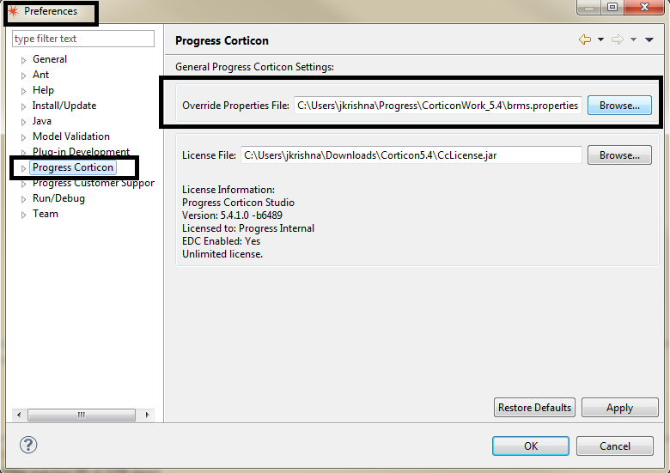Expand the Progress Corticon tree node
Image resolution: width=670 pixels, height=473 pixels.
23,168
